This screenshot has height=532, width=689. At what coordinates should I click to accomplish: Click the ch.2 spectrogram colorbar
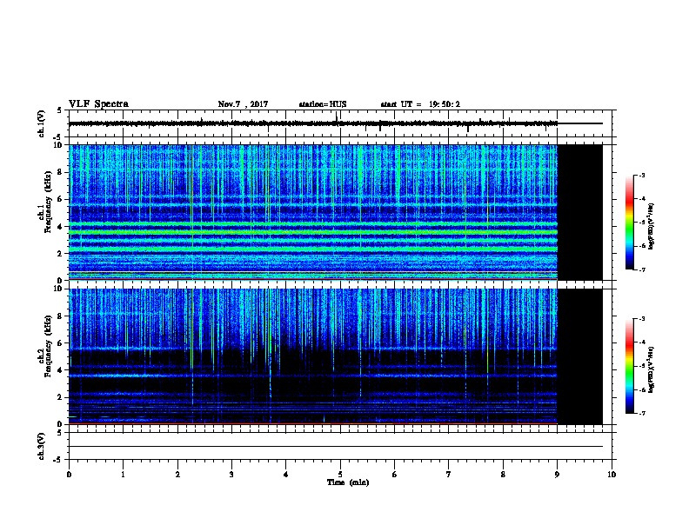[629, 366]
